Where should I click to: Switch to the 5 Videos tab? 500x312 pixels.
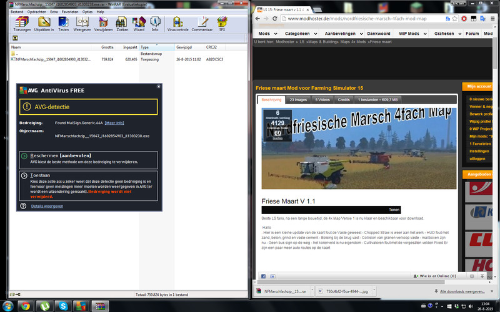coord(322,99)
